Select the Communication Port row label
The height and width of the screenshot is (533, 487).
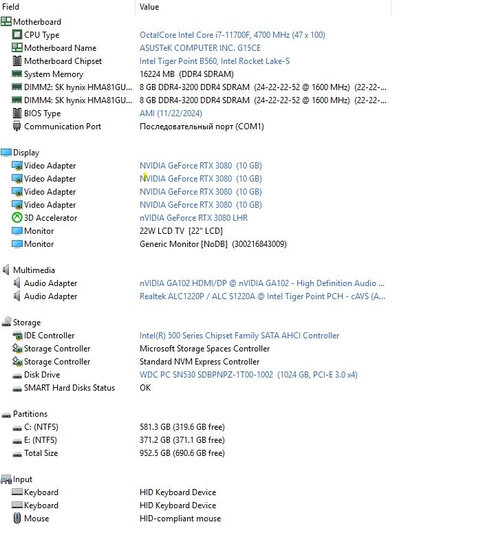(x=63, y=127)
